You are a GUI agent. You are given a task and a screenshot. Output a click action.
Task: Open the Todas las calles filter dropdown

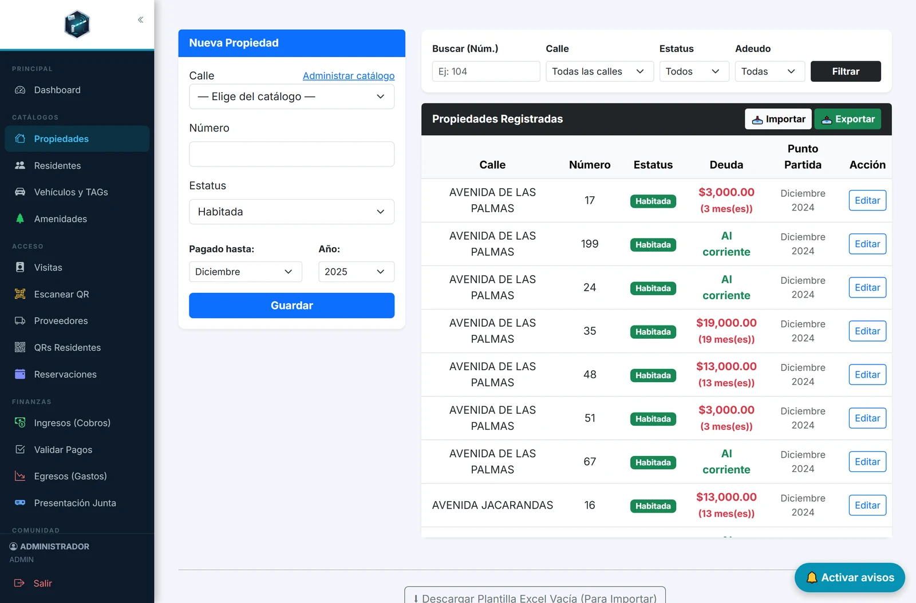(x=599, y=72)
